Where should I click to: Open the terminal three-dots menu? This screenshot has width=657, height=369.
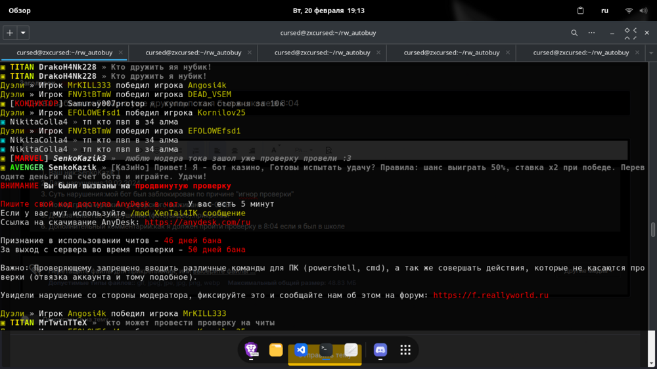pyautogui.click(x=591, y=33)
